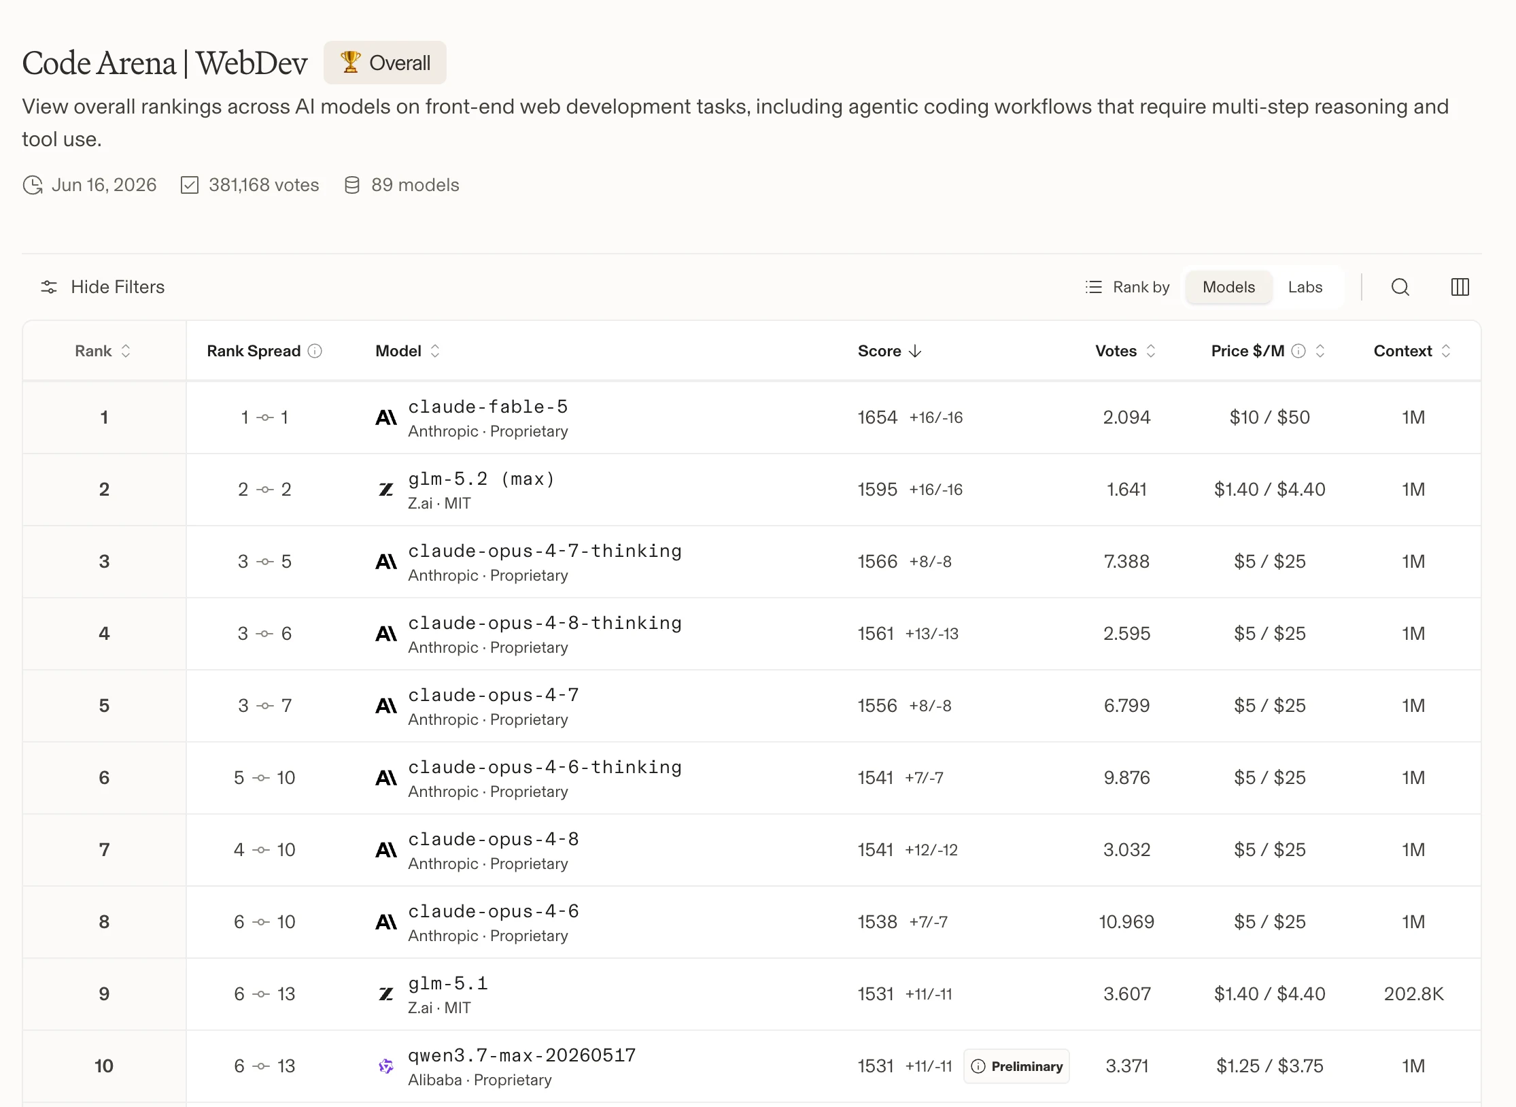Sort by the Rank column
Screen dimensions: 1516x1107
[x=103, y=351]
